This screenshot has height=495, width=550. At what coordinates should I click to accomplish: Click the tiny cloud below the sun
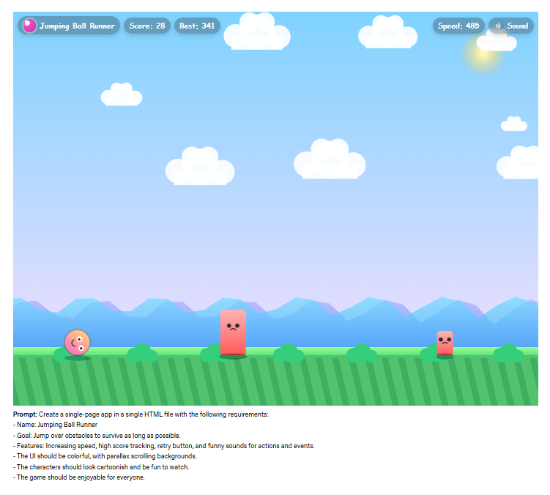[513, 124]
